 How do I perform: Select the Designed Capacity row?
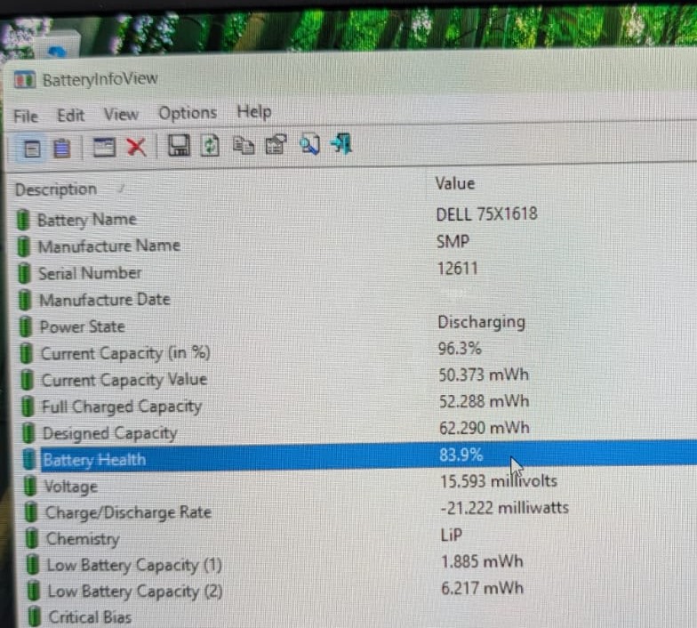pos(359,431)
